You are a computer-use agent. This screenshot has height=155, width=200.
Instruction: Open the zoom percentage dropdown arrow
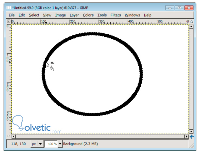tap(60, 144)
